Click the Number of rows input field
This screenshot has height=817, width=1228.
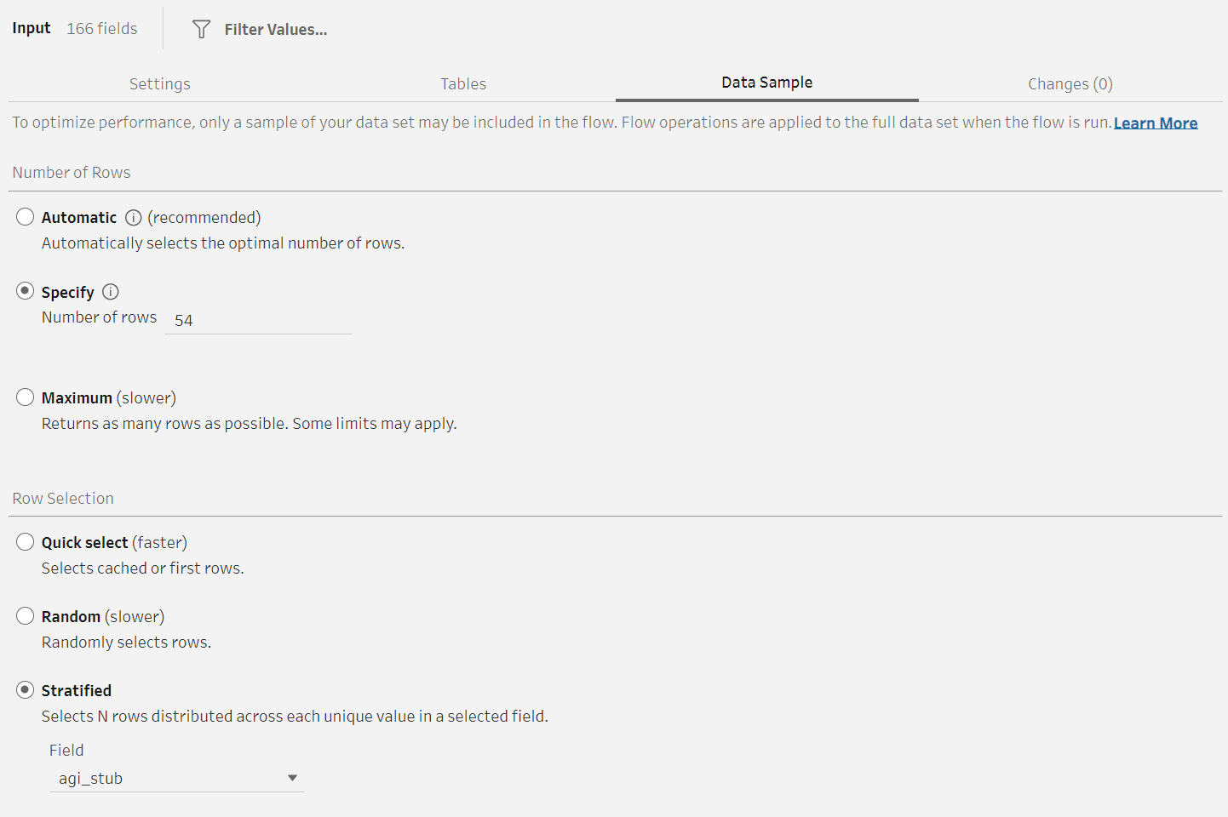[258, 320]
